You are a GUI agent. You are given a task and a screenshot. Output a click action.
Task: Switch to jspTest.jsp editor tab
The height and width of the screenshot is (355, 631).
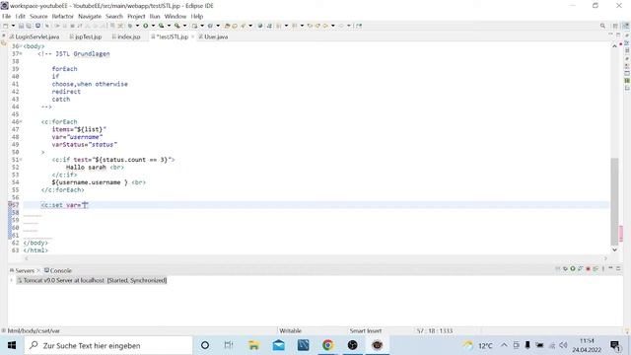point(86,36)
